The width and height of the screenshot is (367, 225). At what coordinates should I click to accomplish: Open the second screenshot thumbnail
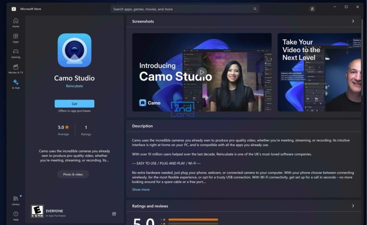point(319,72)
